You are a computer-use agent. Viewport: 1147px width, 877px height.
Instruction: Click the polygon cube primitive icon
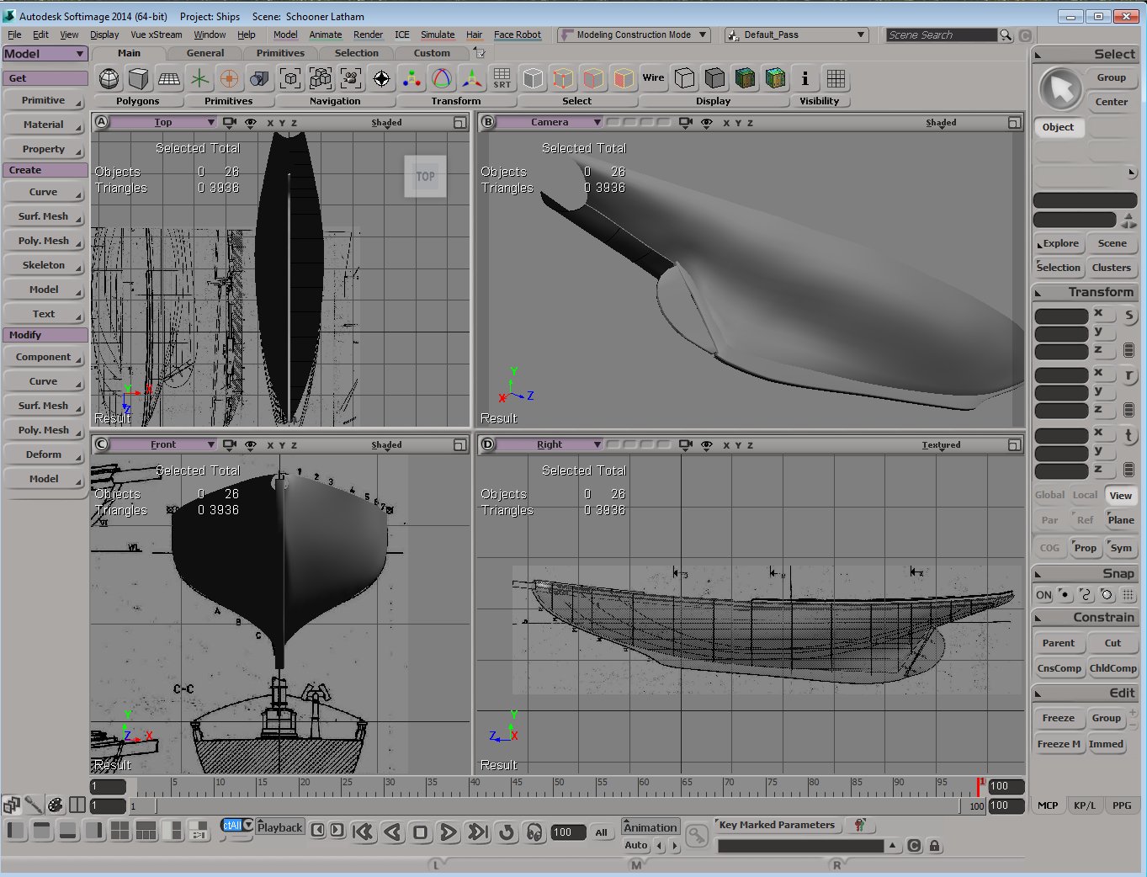(139, 79)
